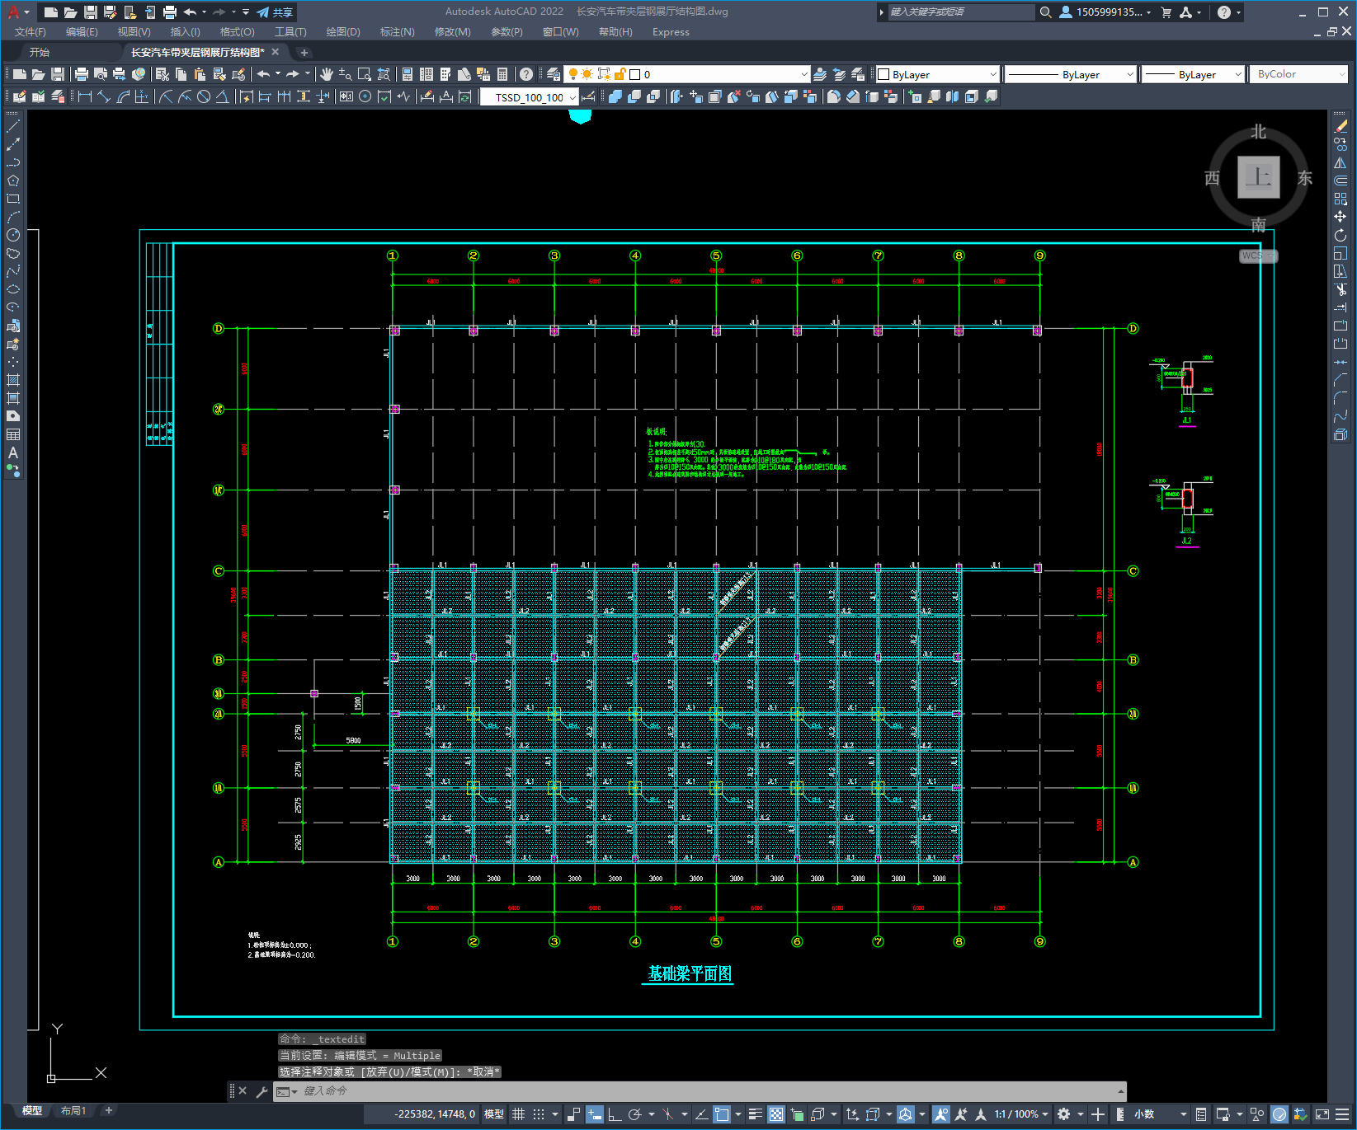
Task: Select the Diameter dimension tool
Action: 204,96
